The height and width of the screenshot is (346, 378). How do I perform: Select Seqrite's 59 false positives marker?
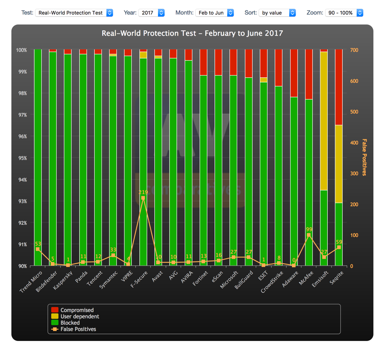339,247
